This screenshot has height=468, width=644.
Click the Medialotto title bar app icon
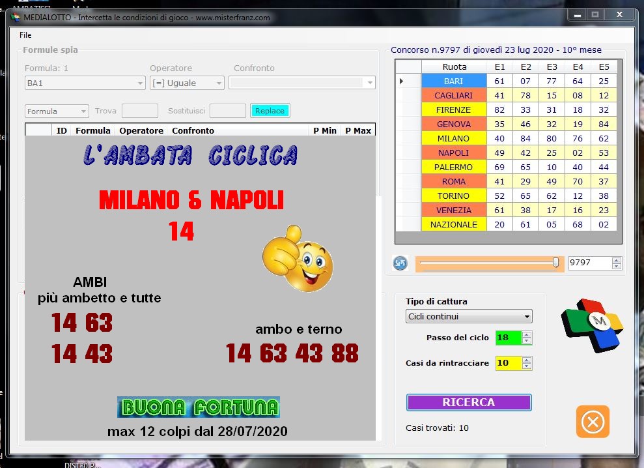pyautogui.click(x=15, y=18)
